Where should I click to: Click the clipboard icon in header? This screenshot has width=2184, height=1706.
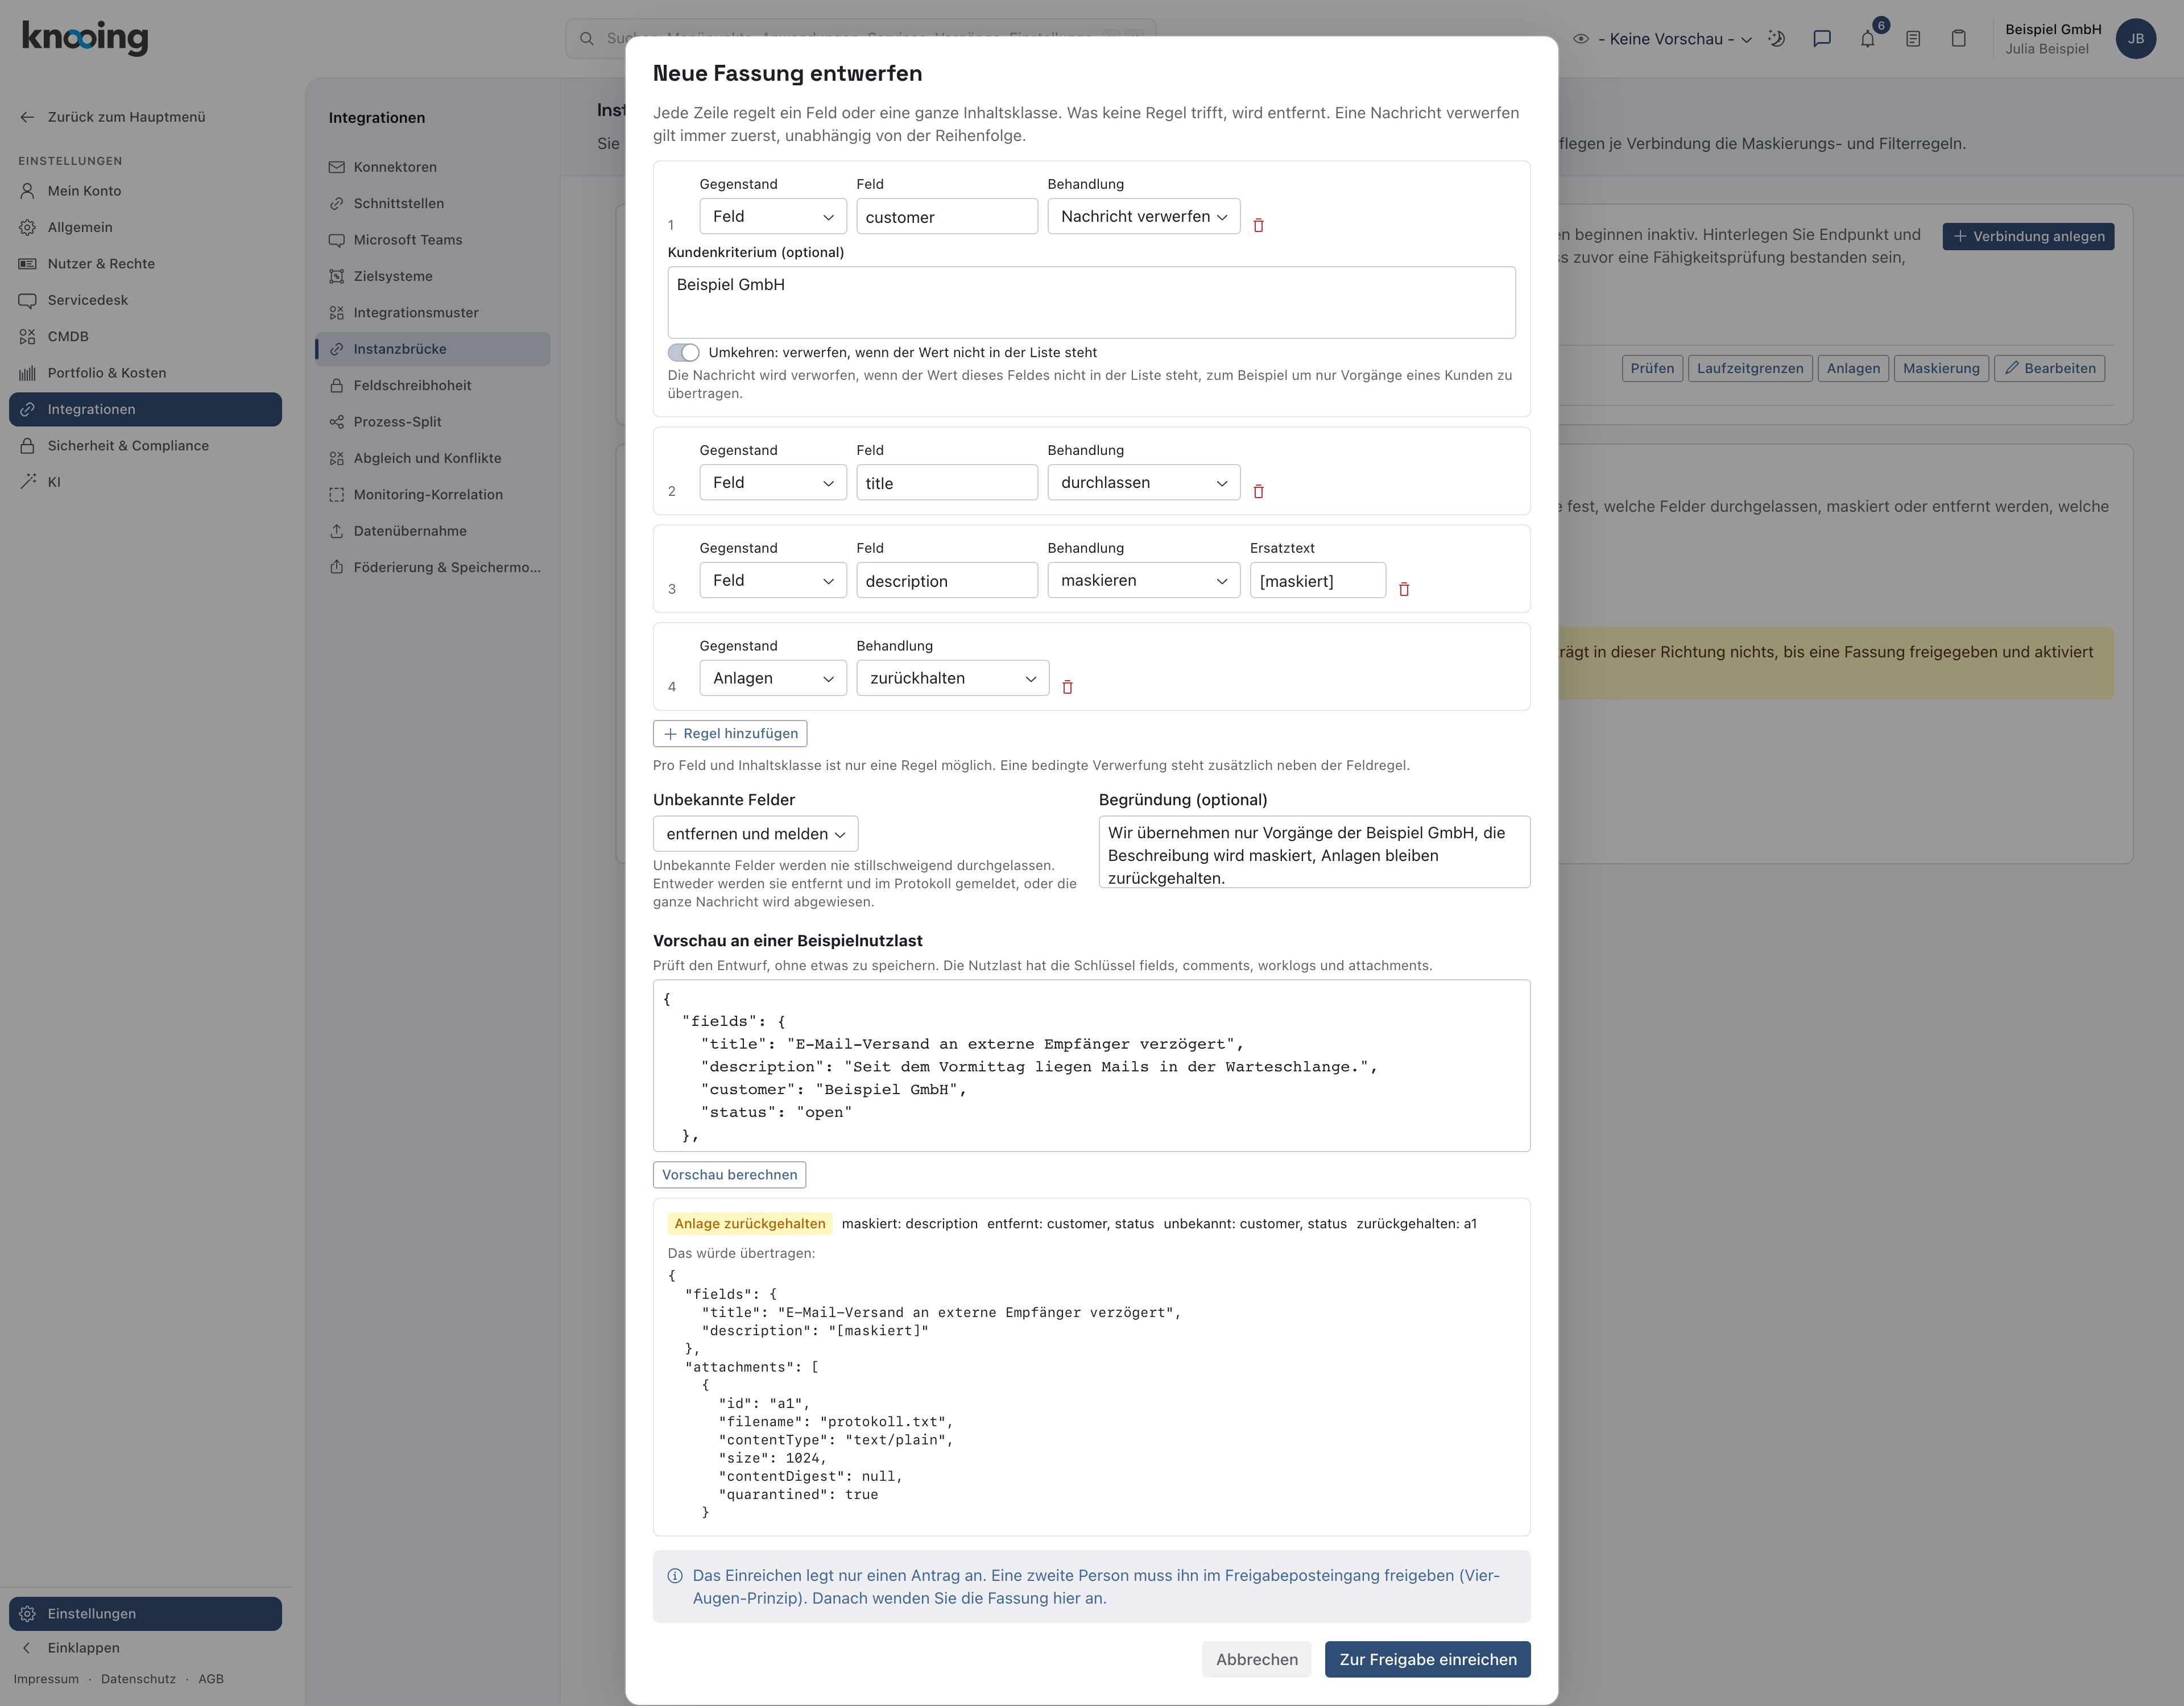click(x=1958, y=39)
